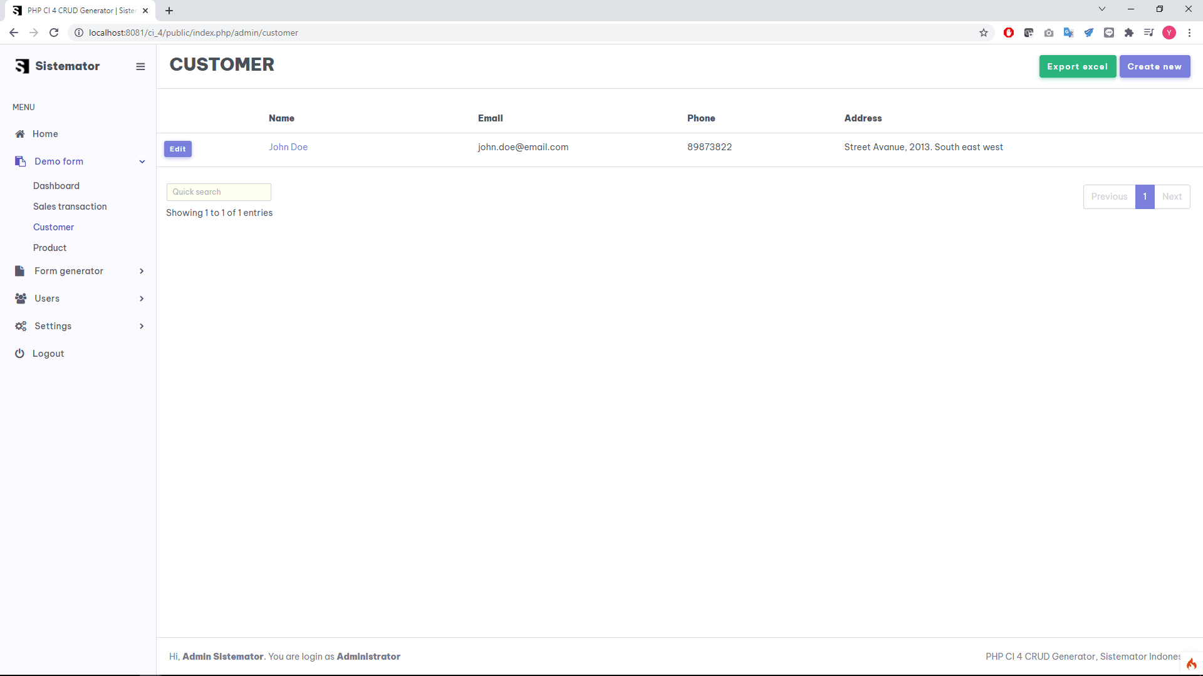The image size is (1203, 676).
Task: Click the Create new button
Action: point(1154,66)
